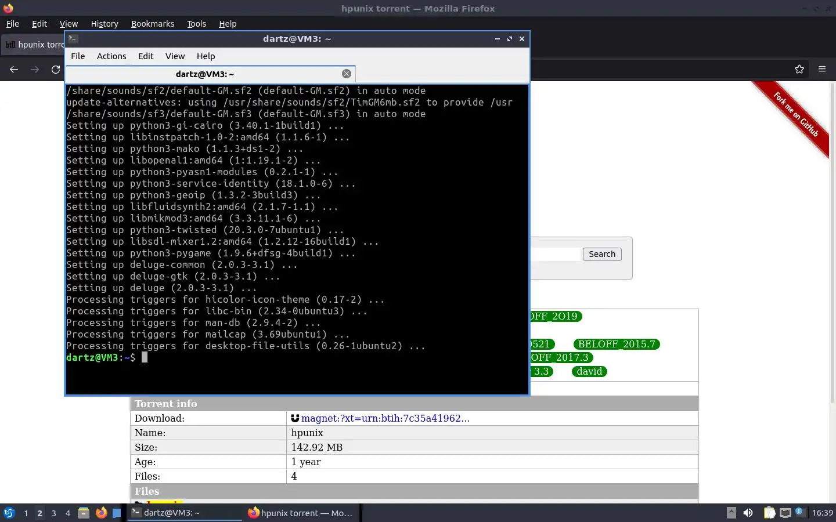Open the Firefox Bookmarks menu

point(153,24)
